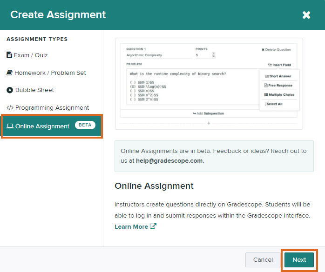This screenshot has height=272, width=325.
Task: Click the Bubble Sheet circle icon
Action: [x=10, y=90]
